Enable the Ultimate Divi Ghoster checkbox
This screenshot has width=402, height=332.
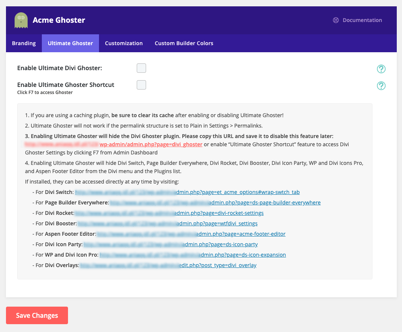pyautogui.click(x=141, y=68)
